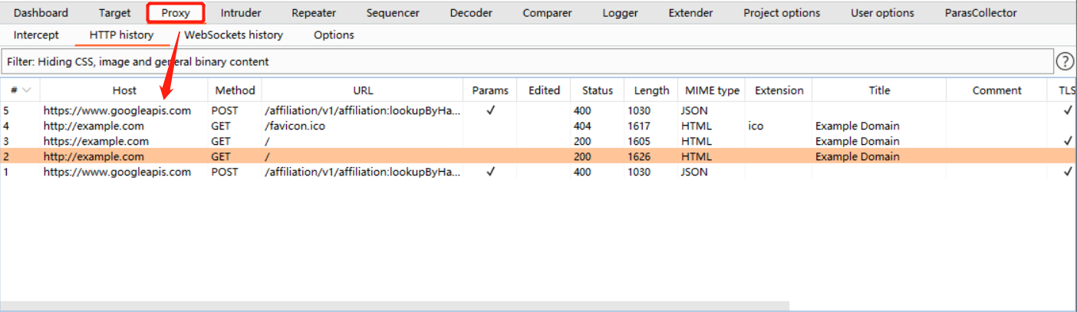Image resolution: width=1077 pixels, height=312 pixels.
Task: Select the WebSockets history sub-tab
Action: coord(233,35)
